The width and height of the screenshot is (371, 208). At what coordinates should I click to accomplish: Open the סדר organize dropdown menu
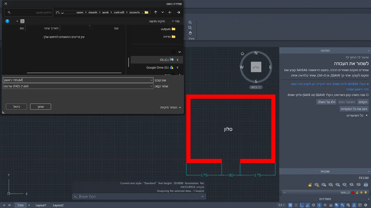(176, 21)
